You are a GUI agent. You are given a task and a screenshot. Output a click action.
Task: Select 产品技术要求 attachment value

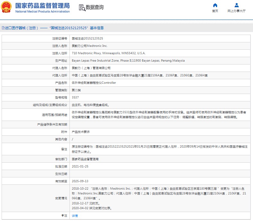(x=81, y=132)
